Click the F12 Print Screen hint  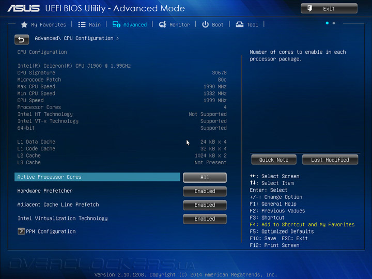(274, 245)
